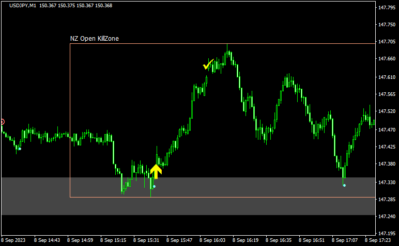Click the 8 Sep 14:43 time label
The width and height of the screenshot is (399, 246).
pos(48,240)
